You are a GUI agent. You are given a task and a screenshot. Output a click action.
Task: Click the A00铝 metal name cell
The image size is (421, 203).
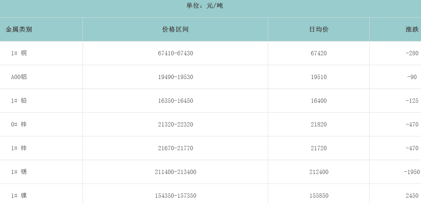(19, 77)
